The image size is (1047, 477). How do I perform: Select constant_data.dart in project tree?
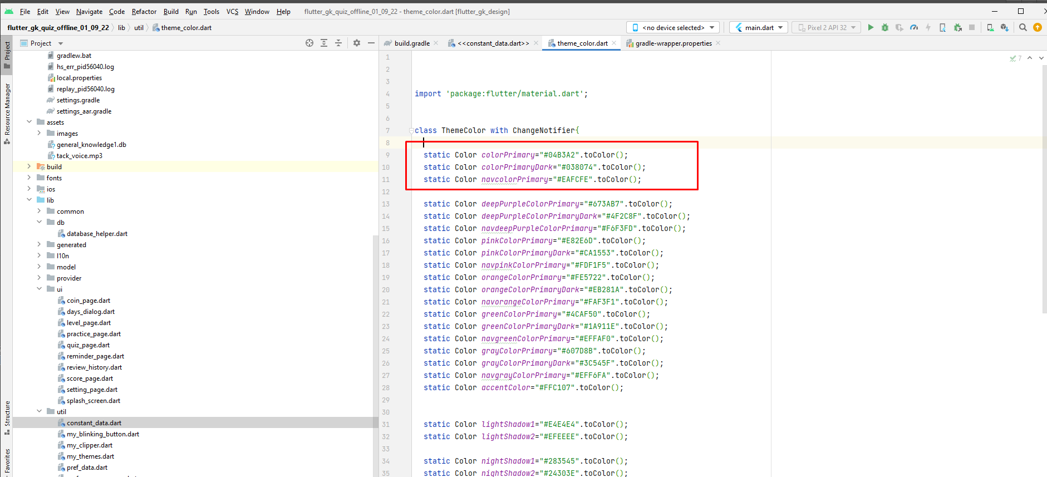94,422
